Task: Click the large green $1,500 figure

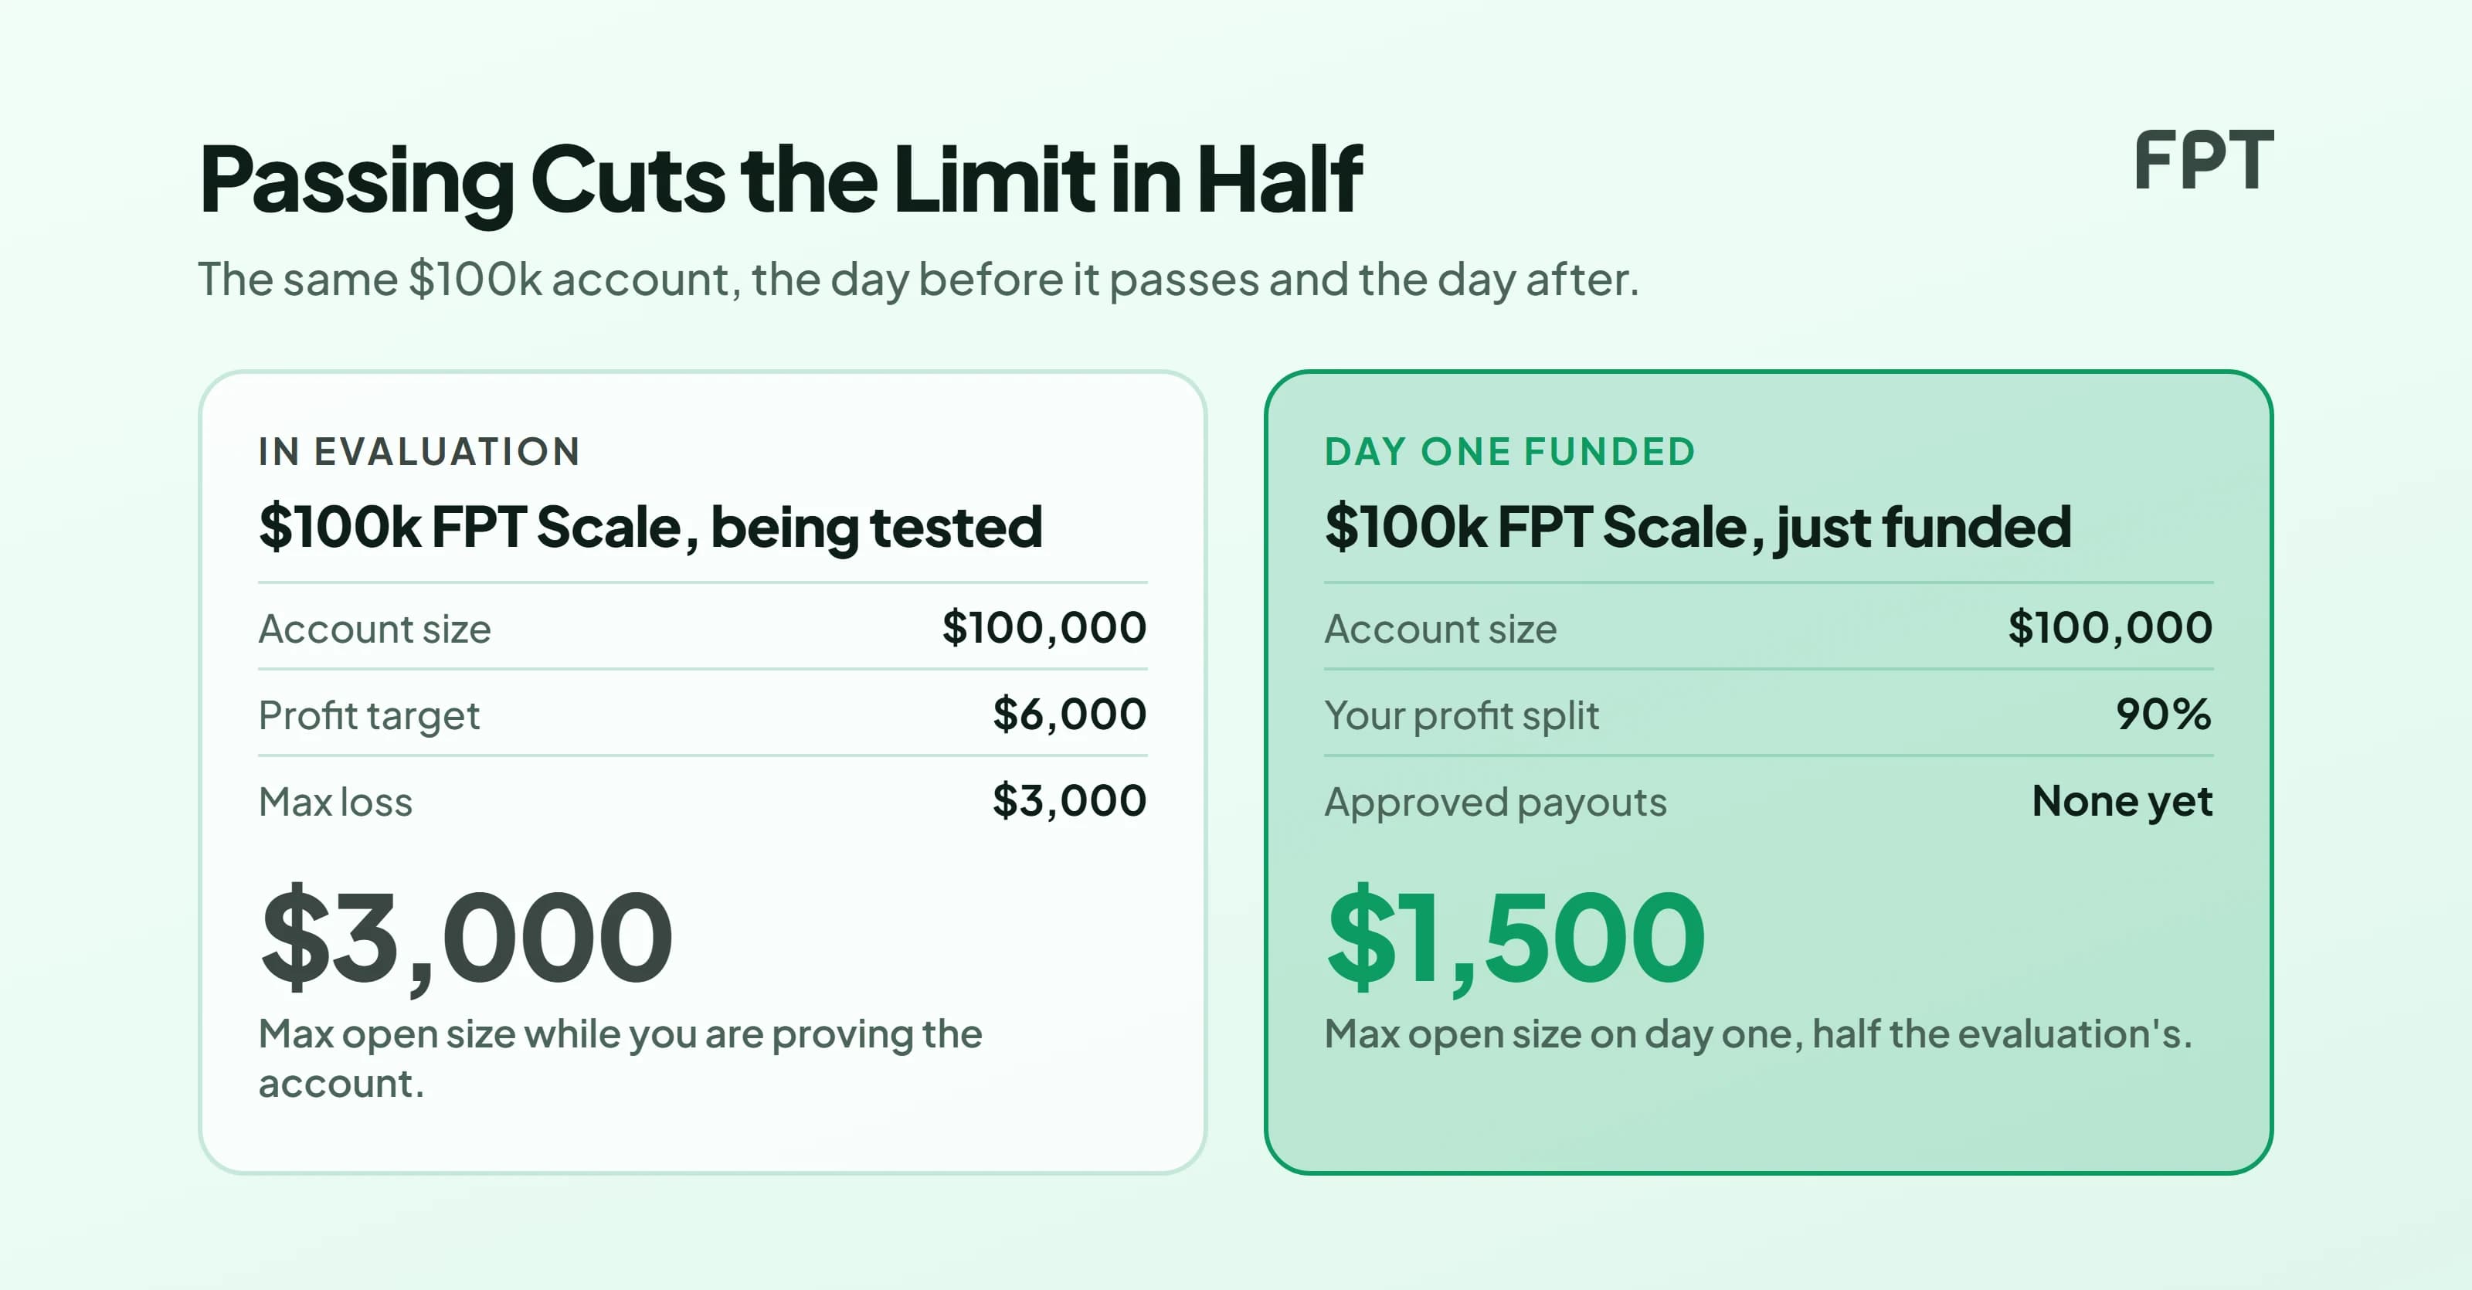Action: point(1515,939)
